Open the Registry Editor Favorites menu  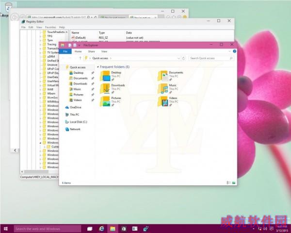pyautogui.click(x=50, y=27)
